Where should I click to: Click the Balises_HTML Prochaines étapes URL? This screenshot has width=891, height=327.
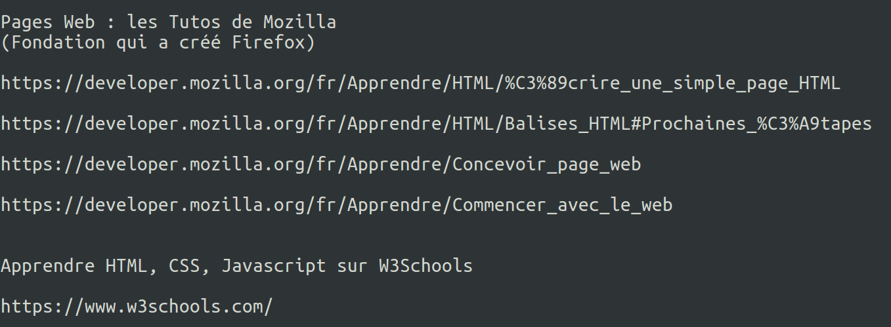point(436,124)
